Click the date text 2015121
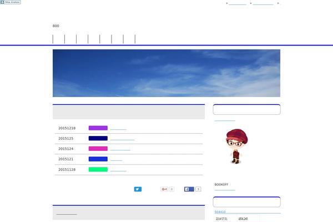The image size is (333, 222). pyautogui.click(x=66, y=159)
